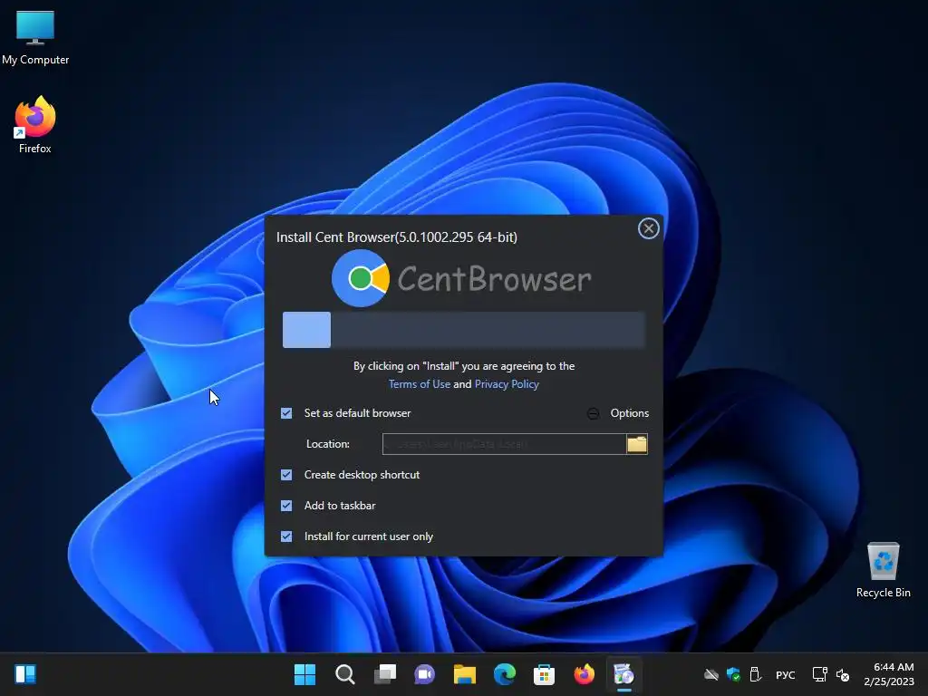Browse for install location folder

[x=637, y=444]
